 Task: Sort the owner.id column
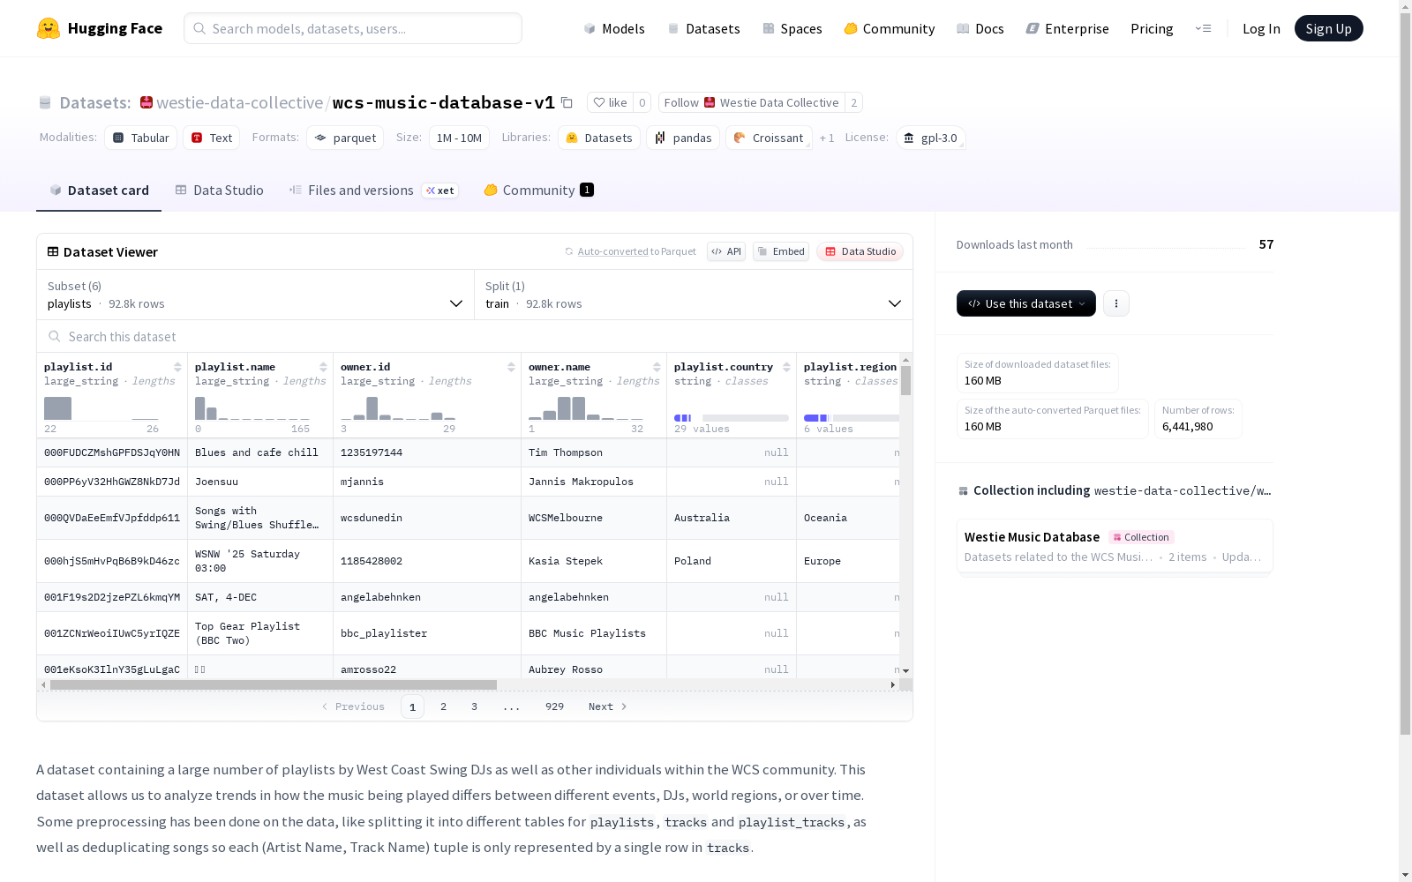click(x=511, y=367)
